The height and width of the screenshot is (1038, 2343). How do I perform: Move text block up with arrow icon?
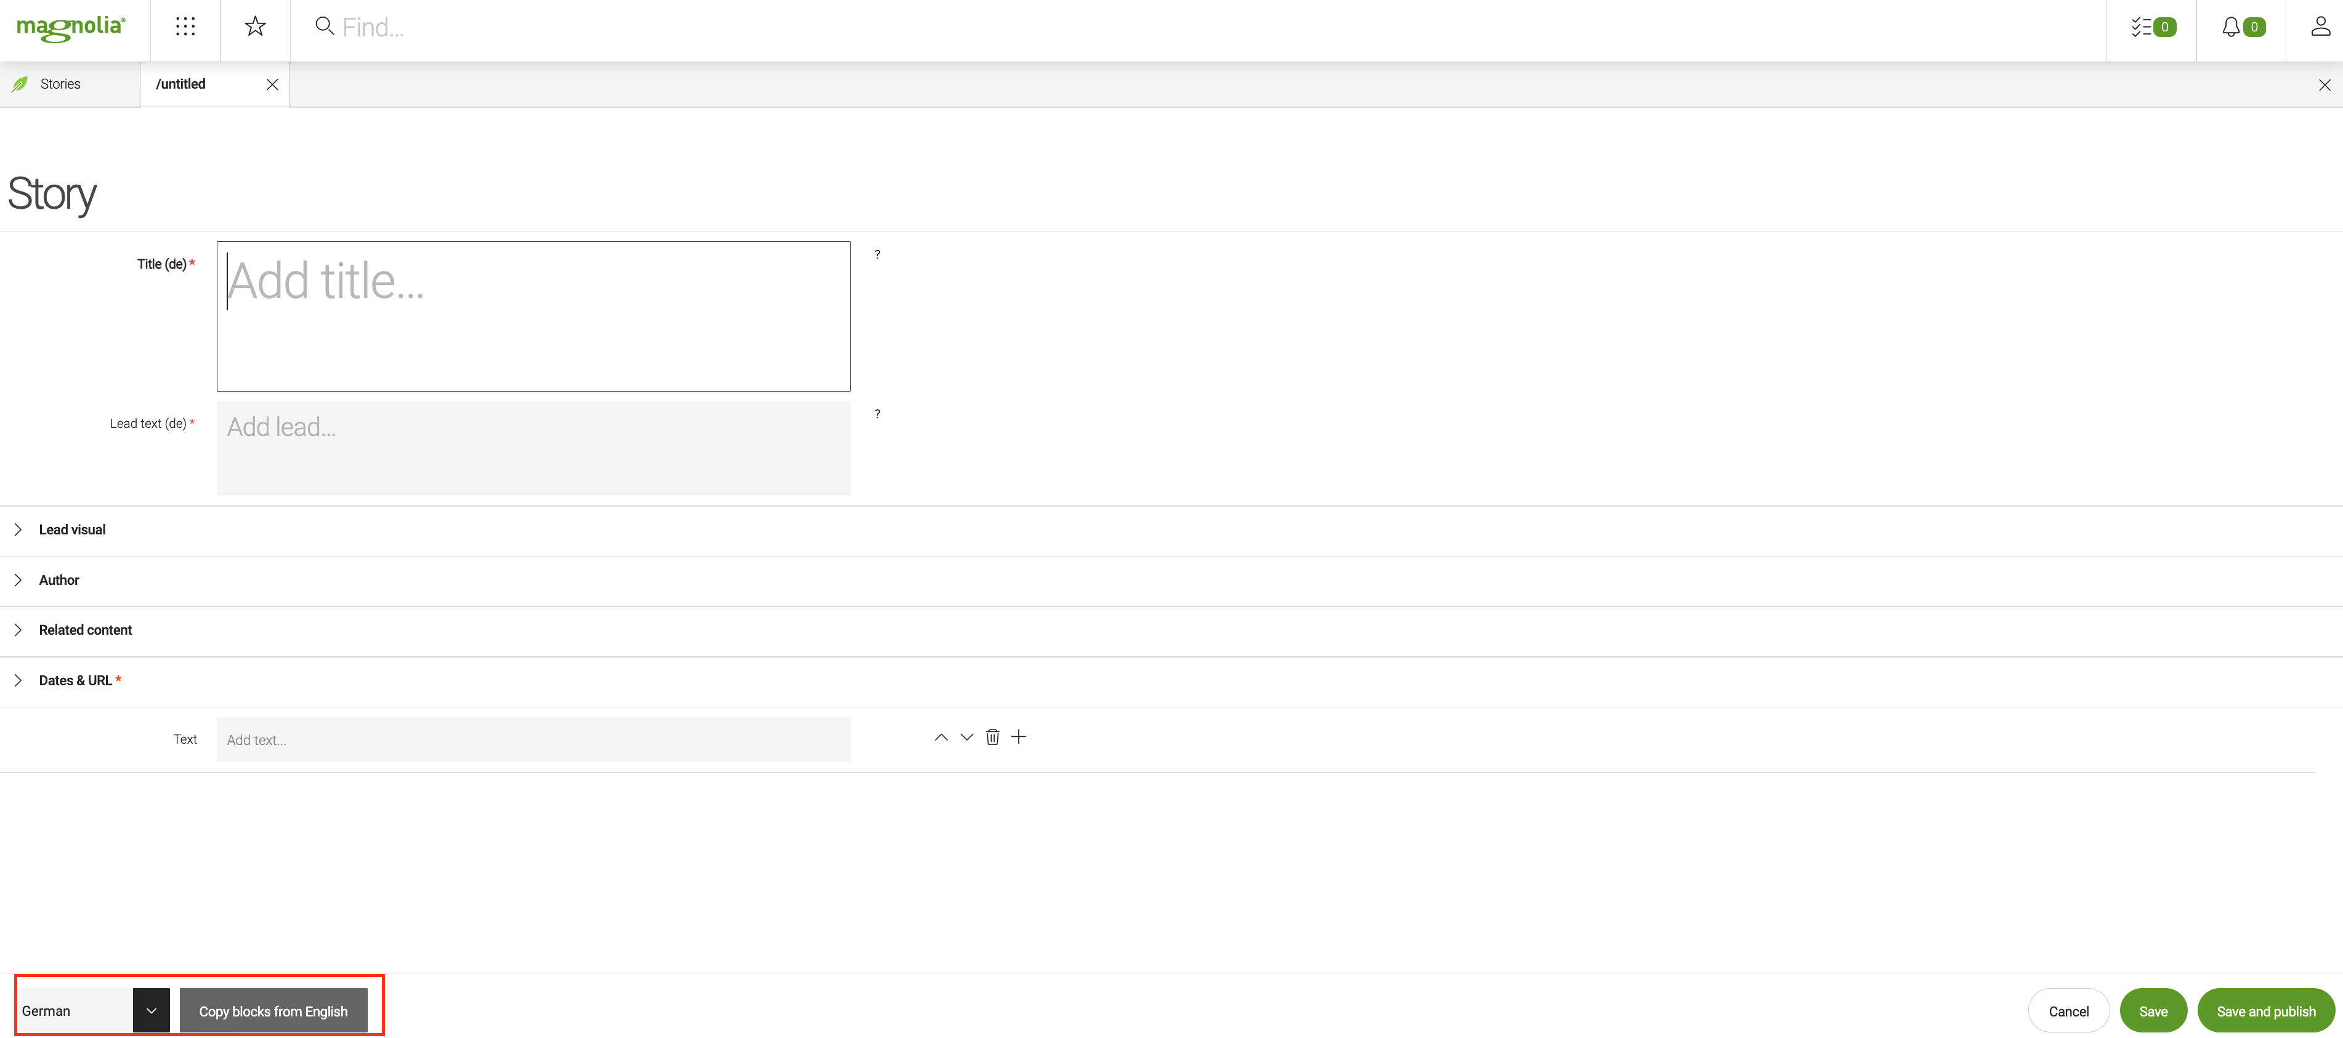940,738
